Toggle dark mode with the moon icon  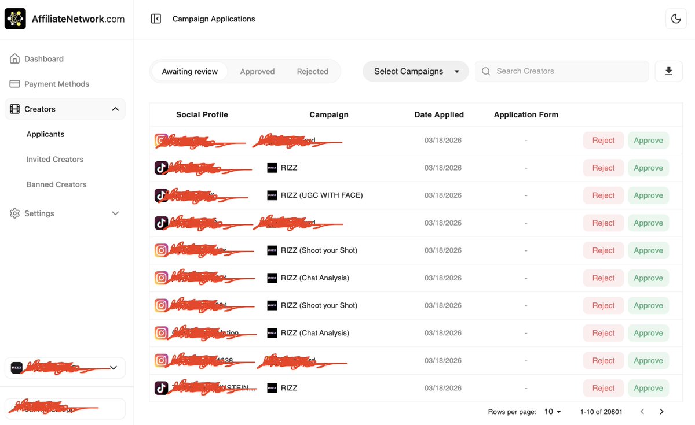pyautogui.click(x=676, y=19)
